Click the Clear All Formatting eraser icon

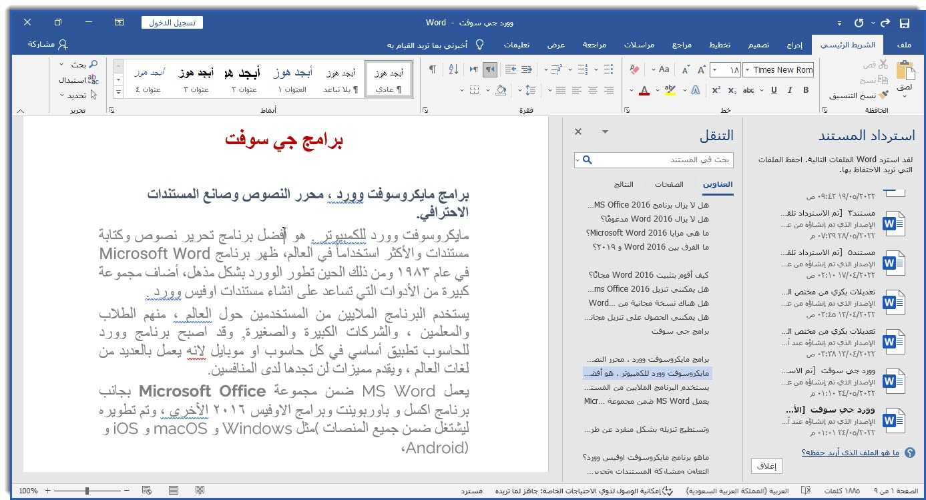click(x=635, y=69)
